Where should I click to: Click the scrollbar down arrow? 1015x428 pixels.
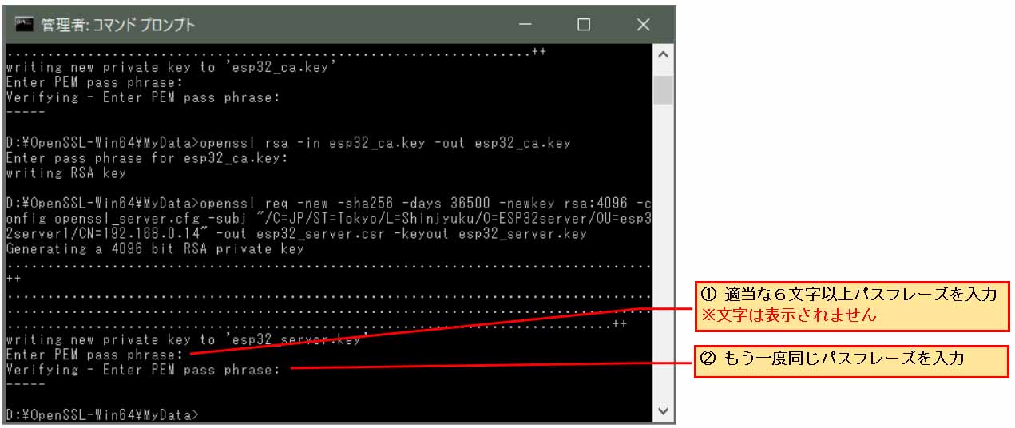663,410
